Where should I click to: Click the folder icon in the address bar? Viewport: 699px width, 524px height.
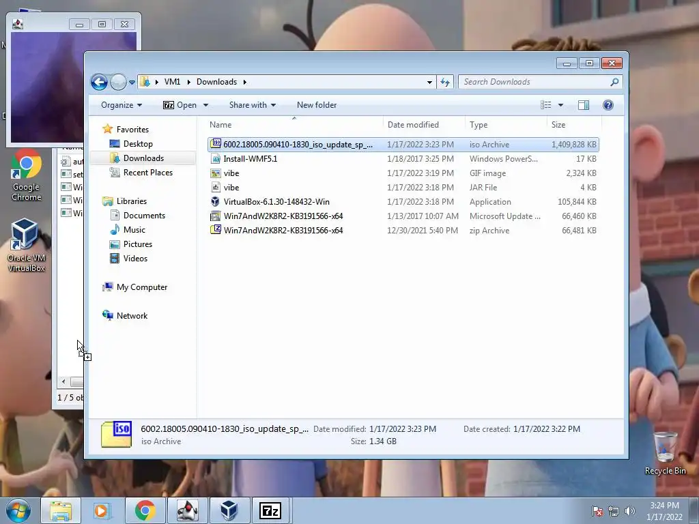click(x=145, y=82)
